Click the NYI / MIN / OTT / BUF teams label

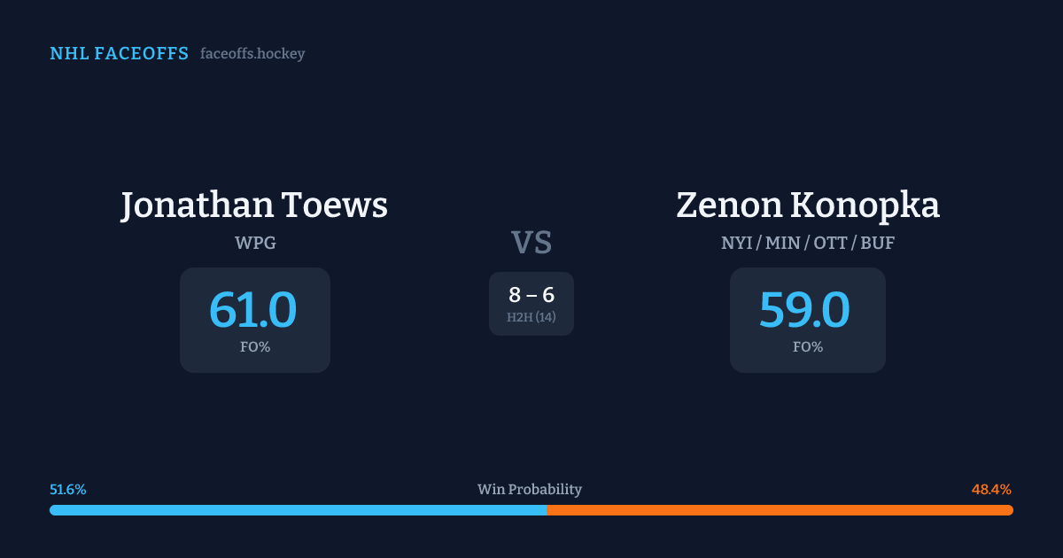(808, 243)
